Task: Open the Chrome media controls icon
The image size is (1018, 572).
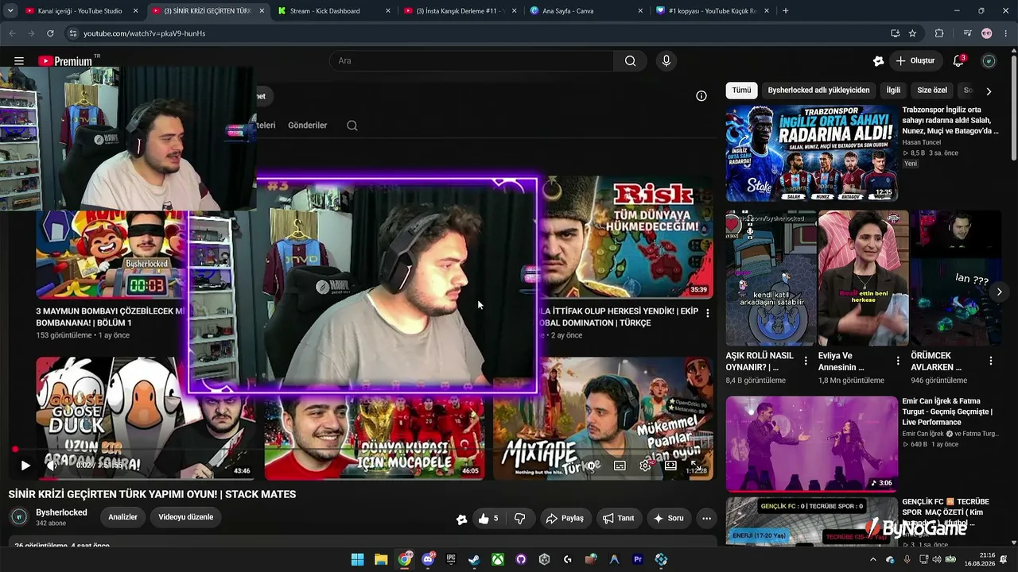Action: 967,33
